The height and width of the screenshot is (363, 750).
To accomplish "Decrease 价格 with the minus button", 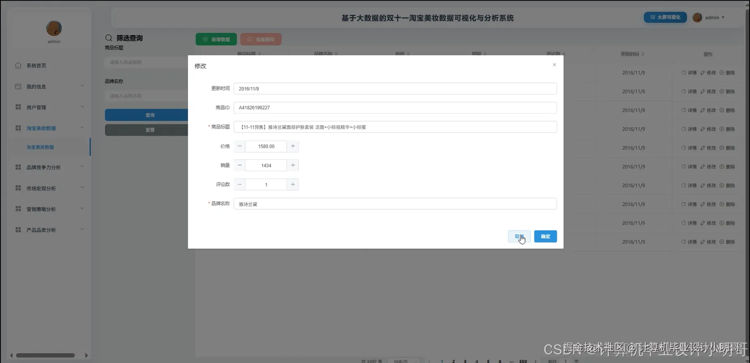I will coord(240,146).
